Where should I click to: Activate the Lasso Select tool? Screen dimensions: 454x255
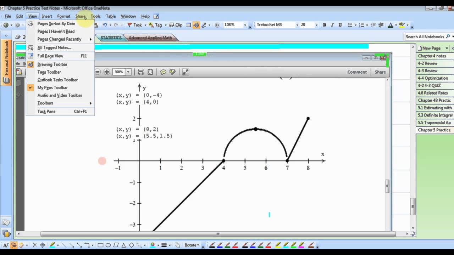13,245
